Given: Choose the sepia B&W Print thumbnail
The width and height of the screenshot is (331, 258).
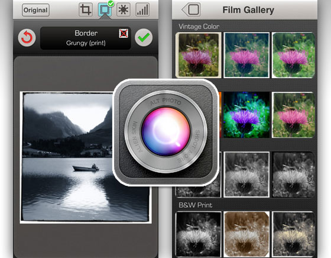Looking at the screenshot, I should (x=246, y=234).
